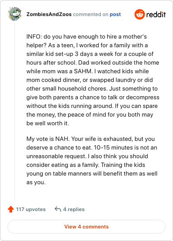Click the closing words "as you."

36,182
